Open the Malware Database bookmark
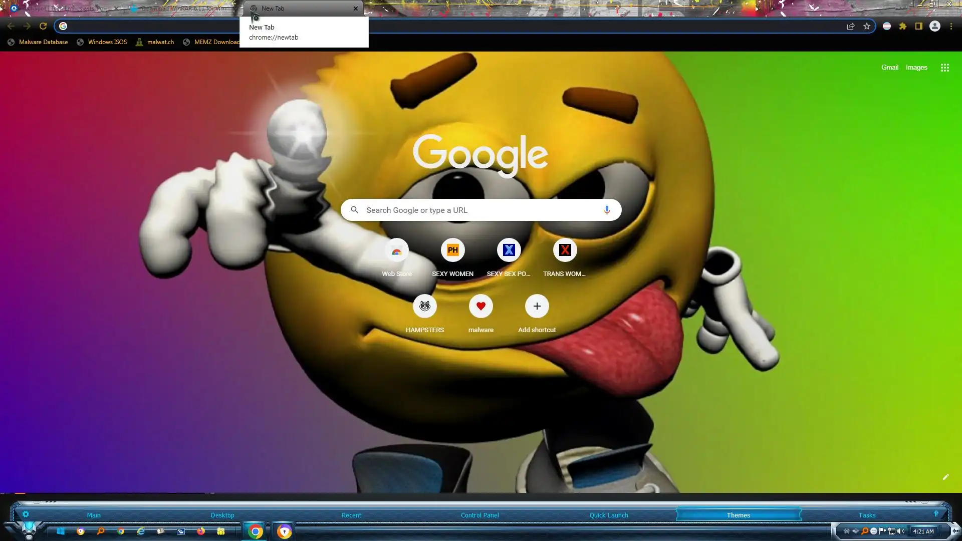Screen dimensions: 962x541 [x=43, y=42]
